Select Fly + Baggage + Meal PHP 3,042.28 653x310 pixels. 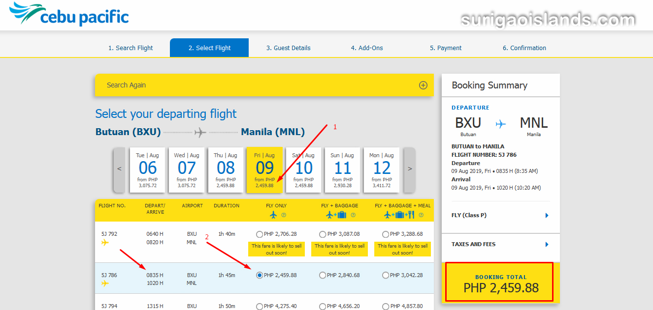click(386, 276)
